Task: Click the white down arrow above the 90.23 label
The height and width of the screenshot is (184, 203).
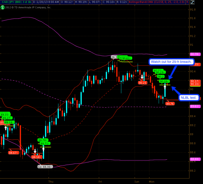Action: tap(142, 77)
